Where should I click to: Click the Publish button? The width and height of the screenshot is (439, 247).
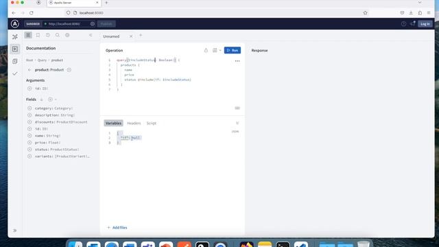click(x=106, y=24)
